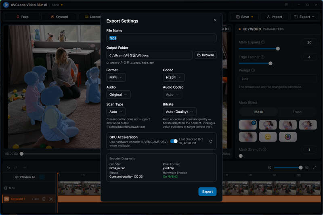
Task: Select the fourth mask effect thumbnail in top row
Action: [x=308, y=125]
